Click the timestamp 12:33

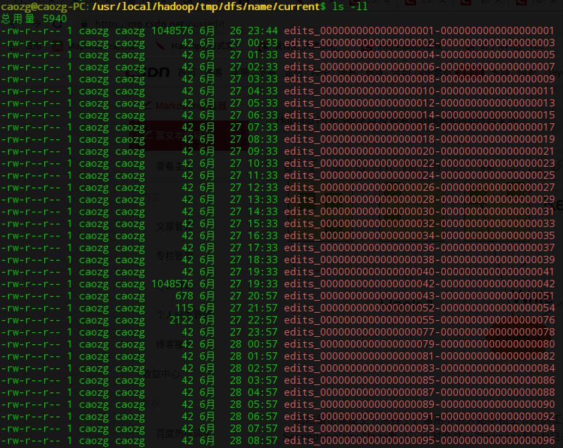point(263,188)
